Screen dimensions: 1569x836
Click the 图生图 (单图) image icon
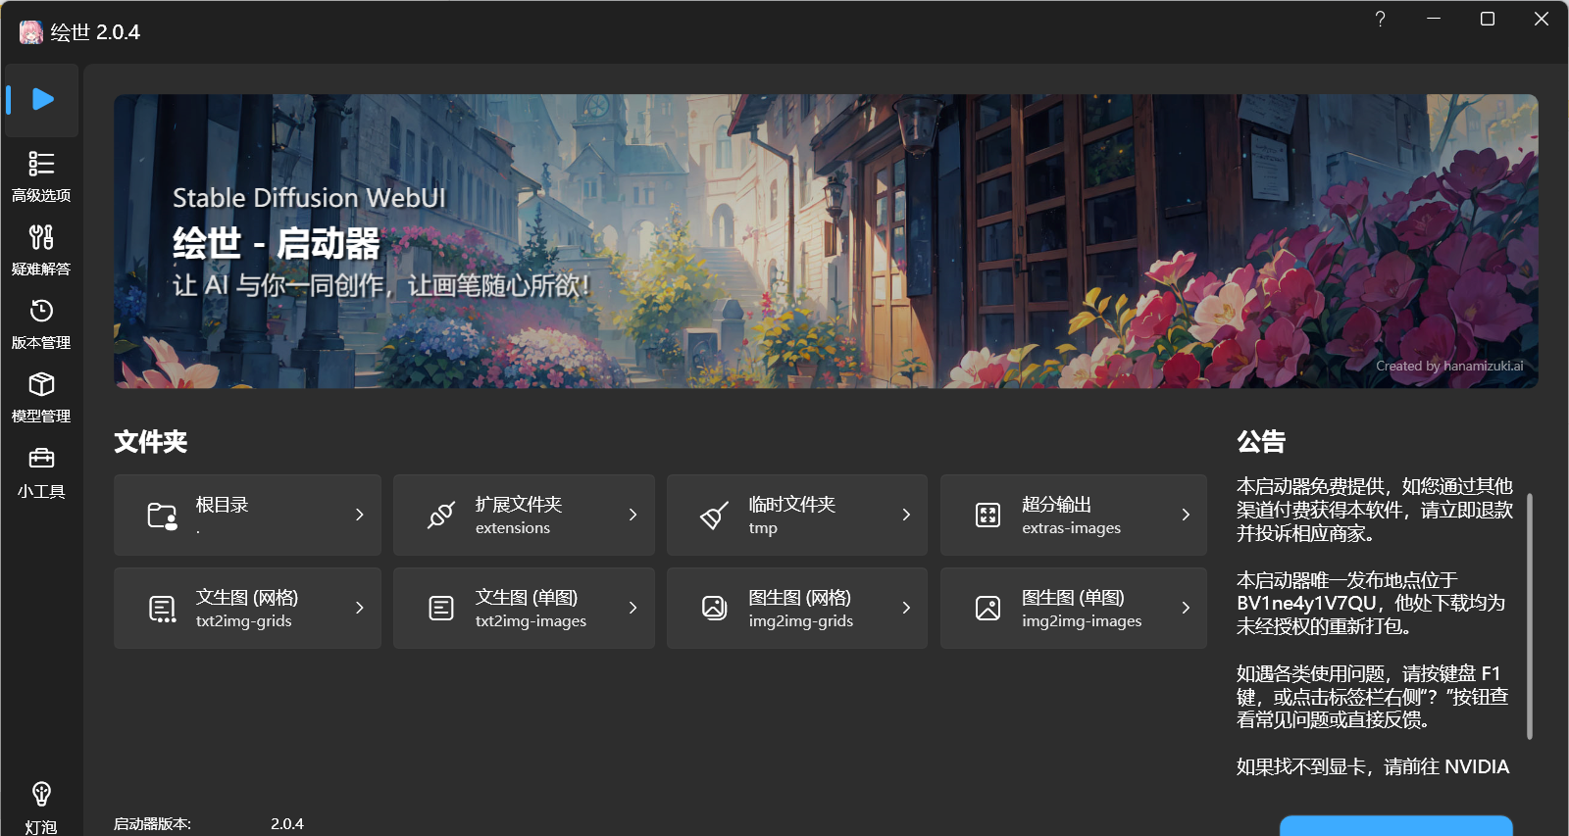[987, 609]
